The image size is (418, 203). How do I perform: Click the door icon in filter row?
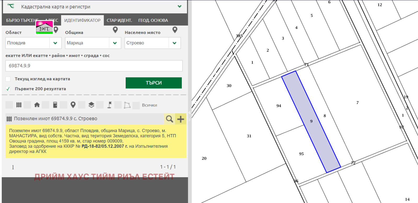55,105
